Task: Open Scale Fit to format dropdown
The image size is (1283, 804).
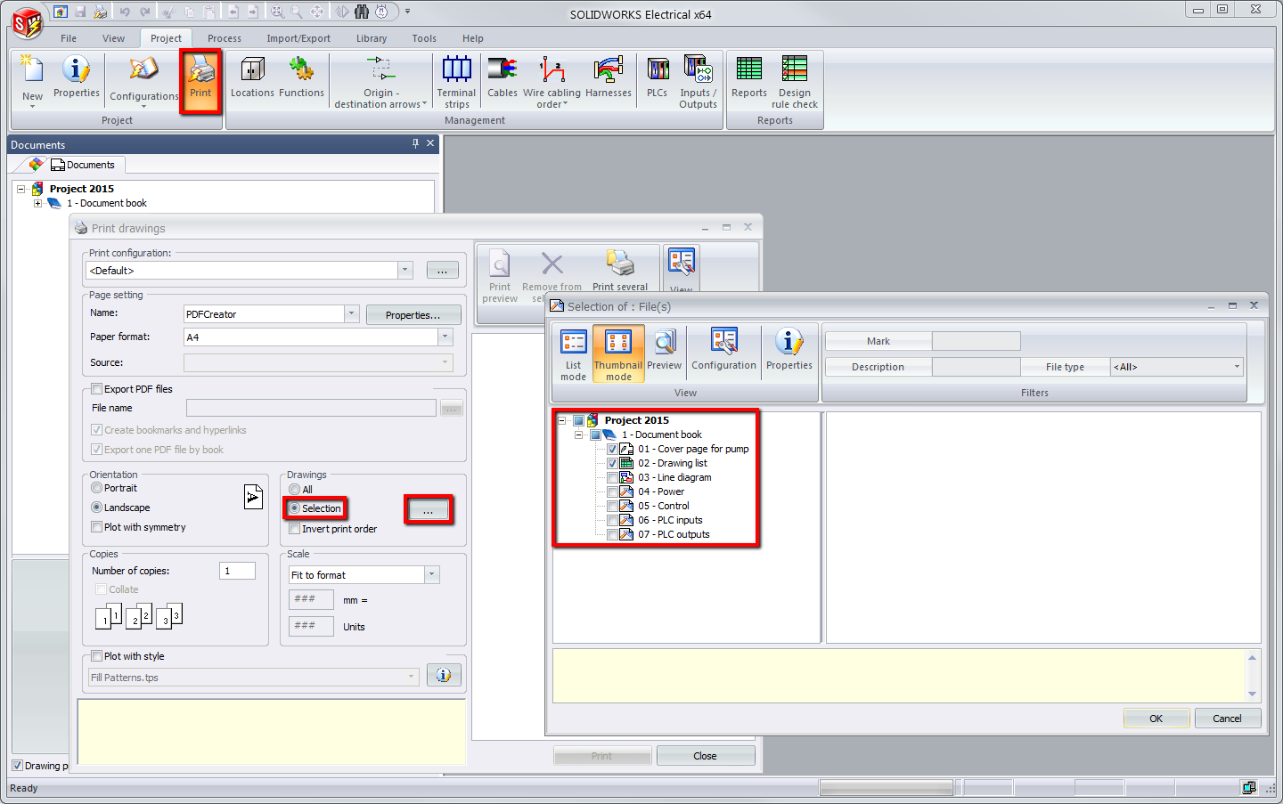Action: (x=432, y=574)
